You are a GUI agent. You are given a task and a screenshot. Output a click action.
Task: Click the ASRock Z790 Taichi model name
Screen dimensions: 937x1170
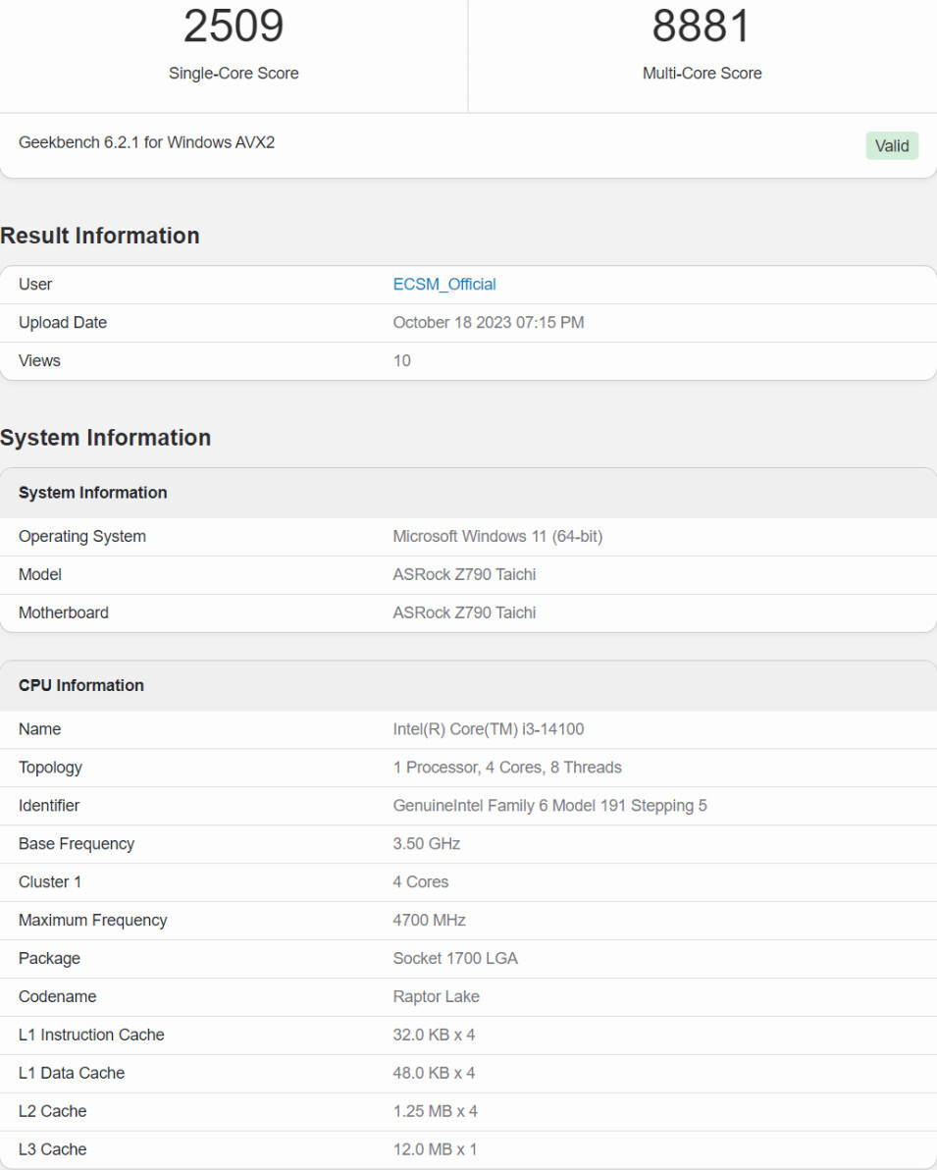coord(464,574)
